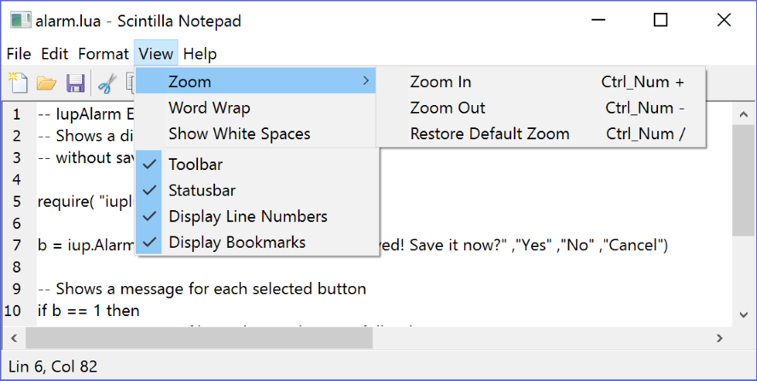The image size is (757, 381).
Task: Click the vertical scrollbar up arrow
Action: 744,114
